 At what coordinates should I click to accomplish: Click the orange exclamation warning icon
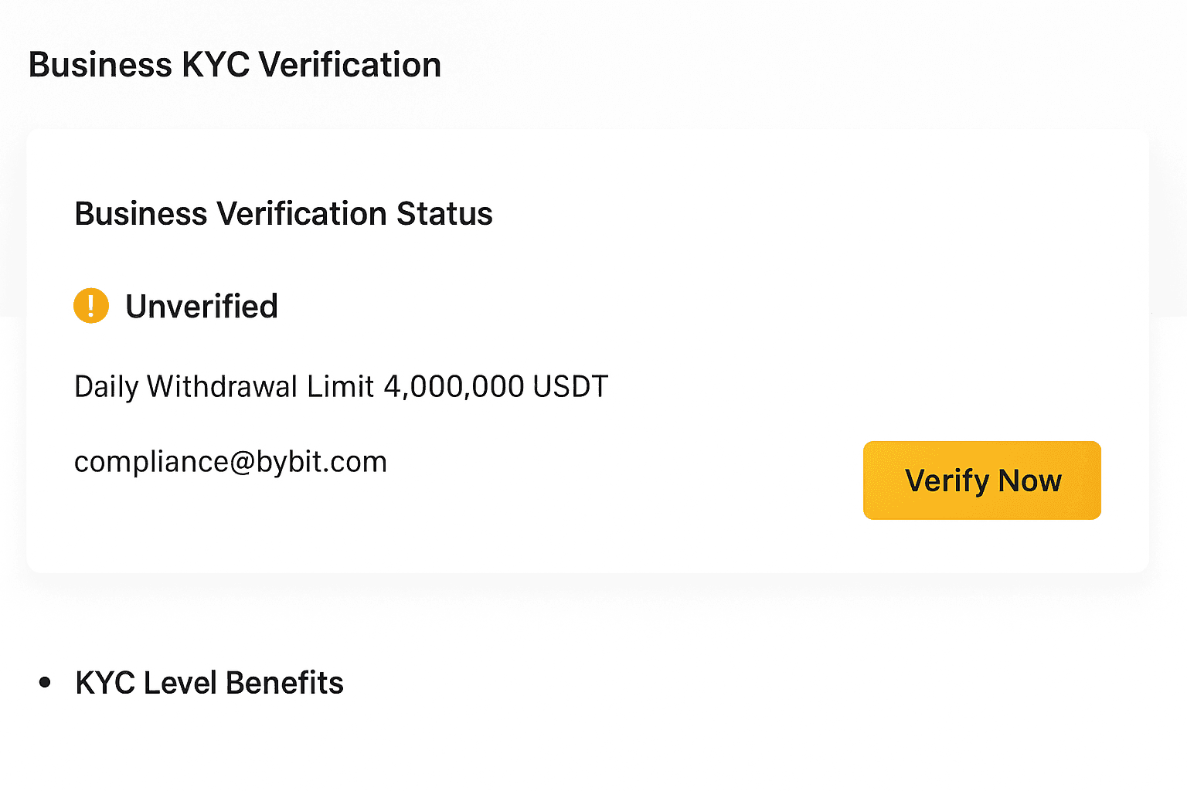(91, 306)
